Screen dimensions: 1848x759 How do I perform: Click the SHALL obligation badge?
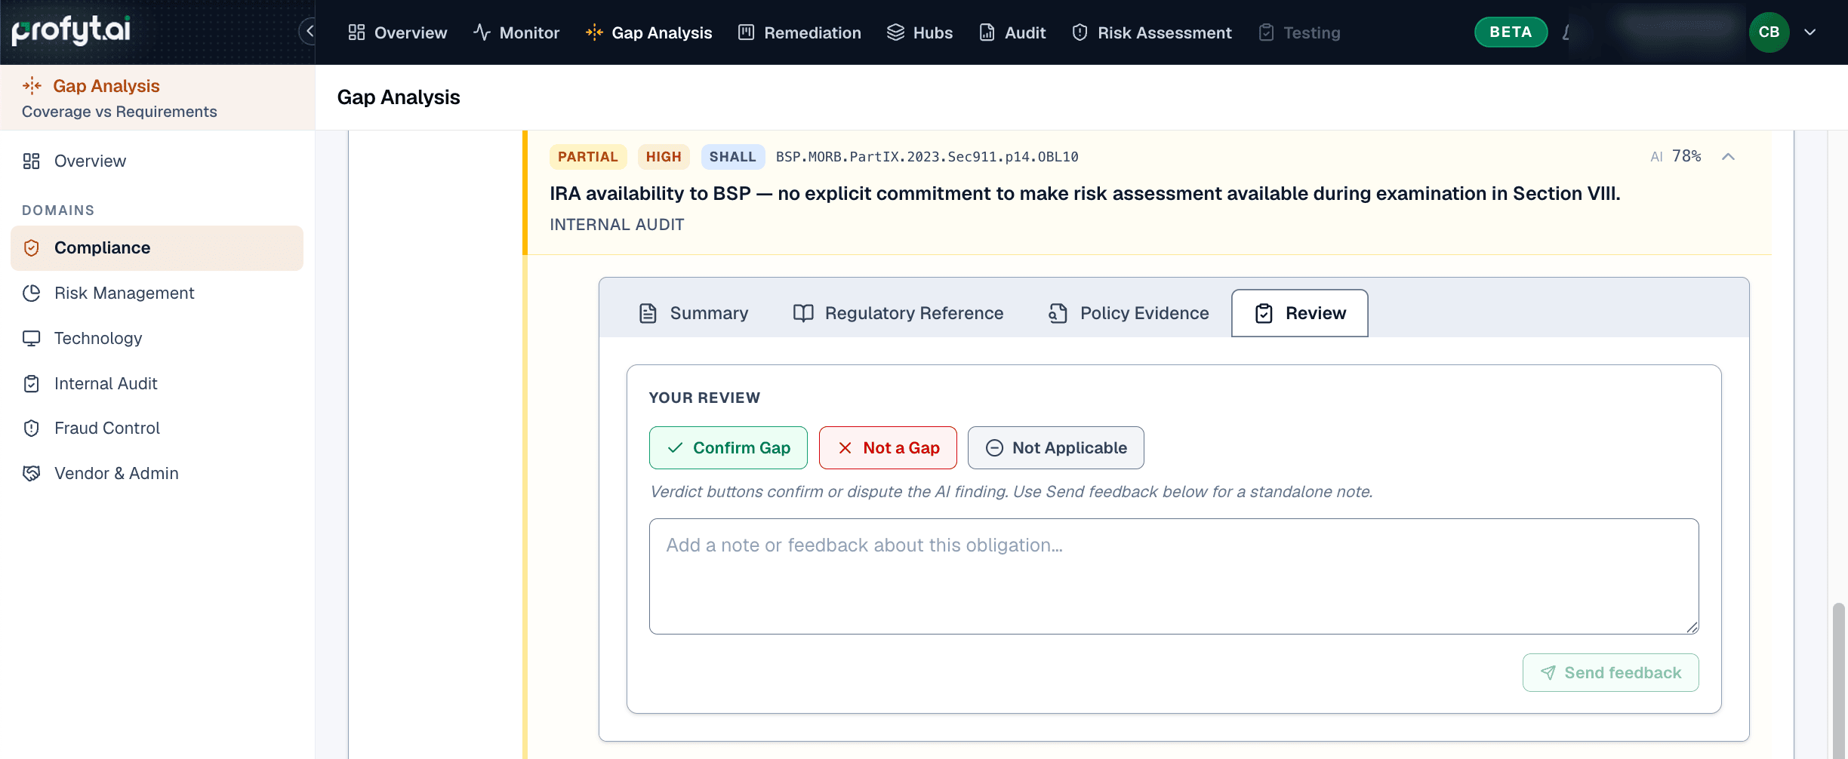pyautogui.click(x=732, y=156)
